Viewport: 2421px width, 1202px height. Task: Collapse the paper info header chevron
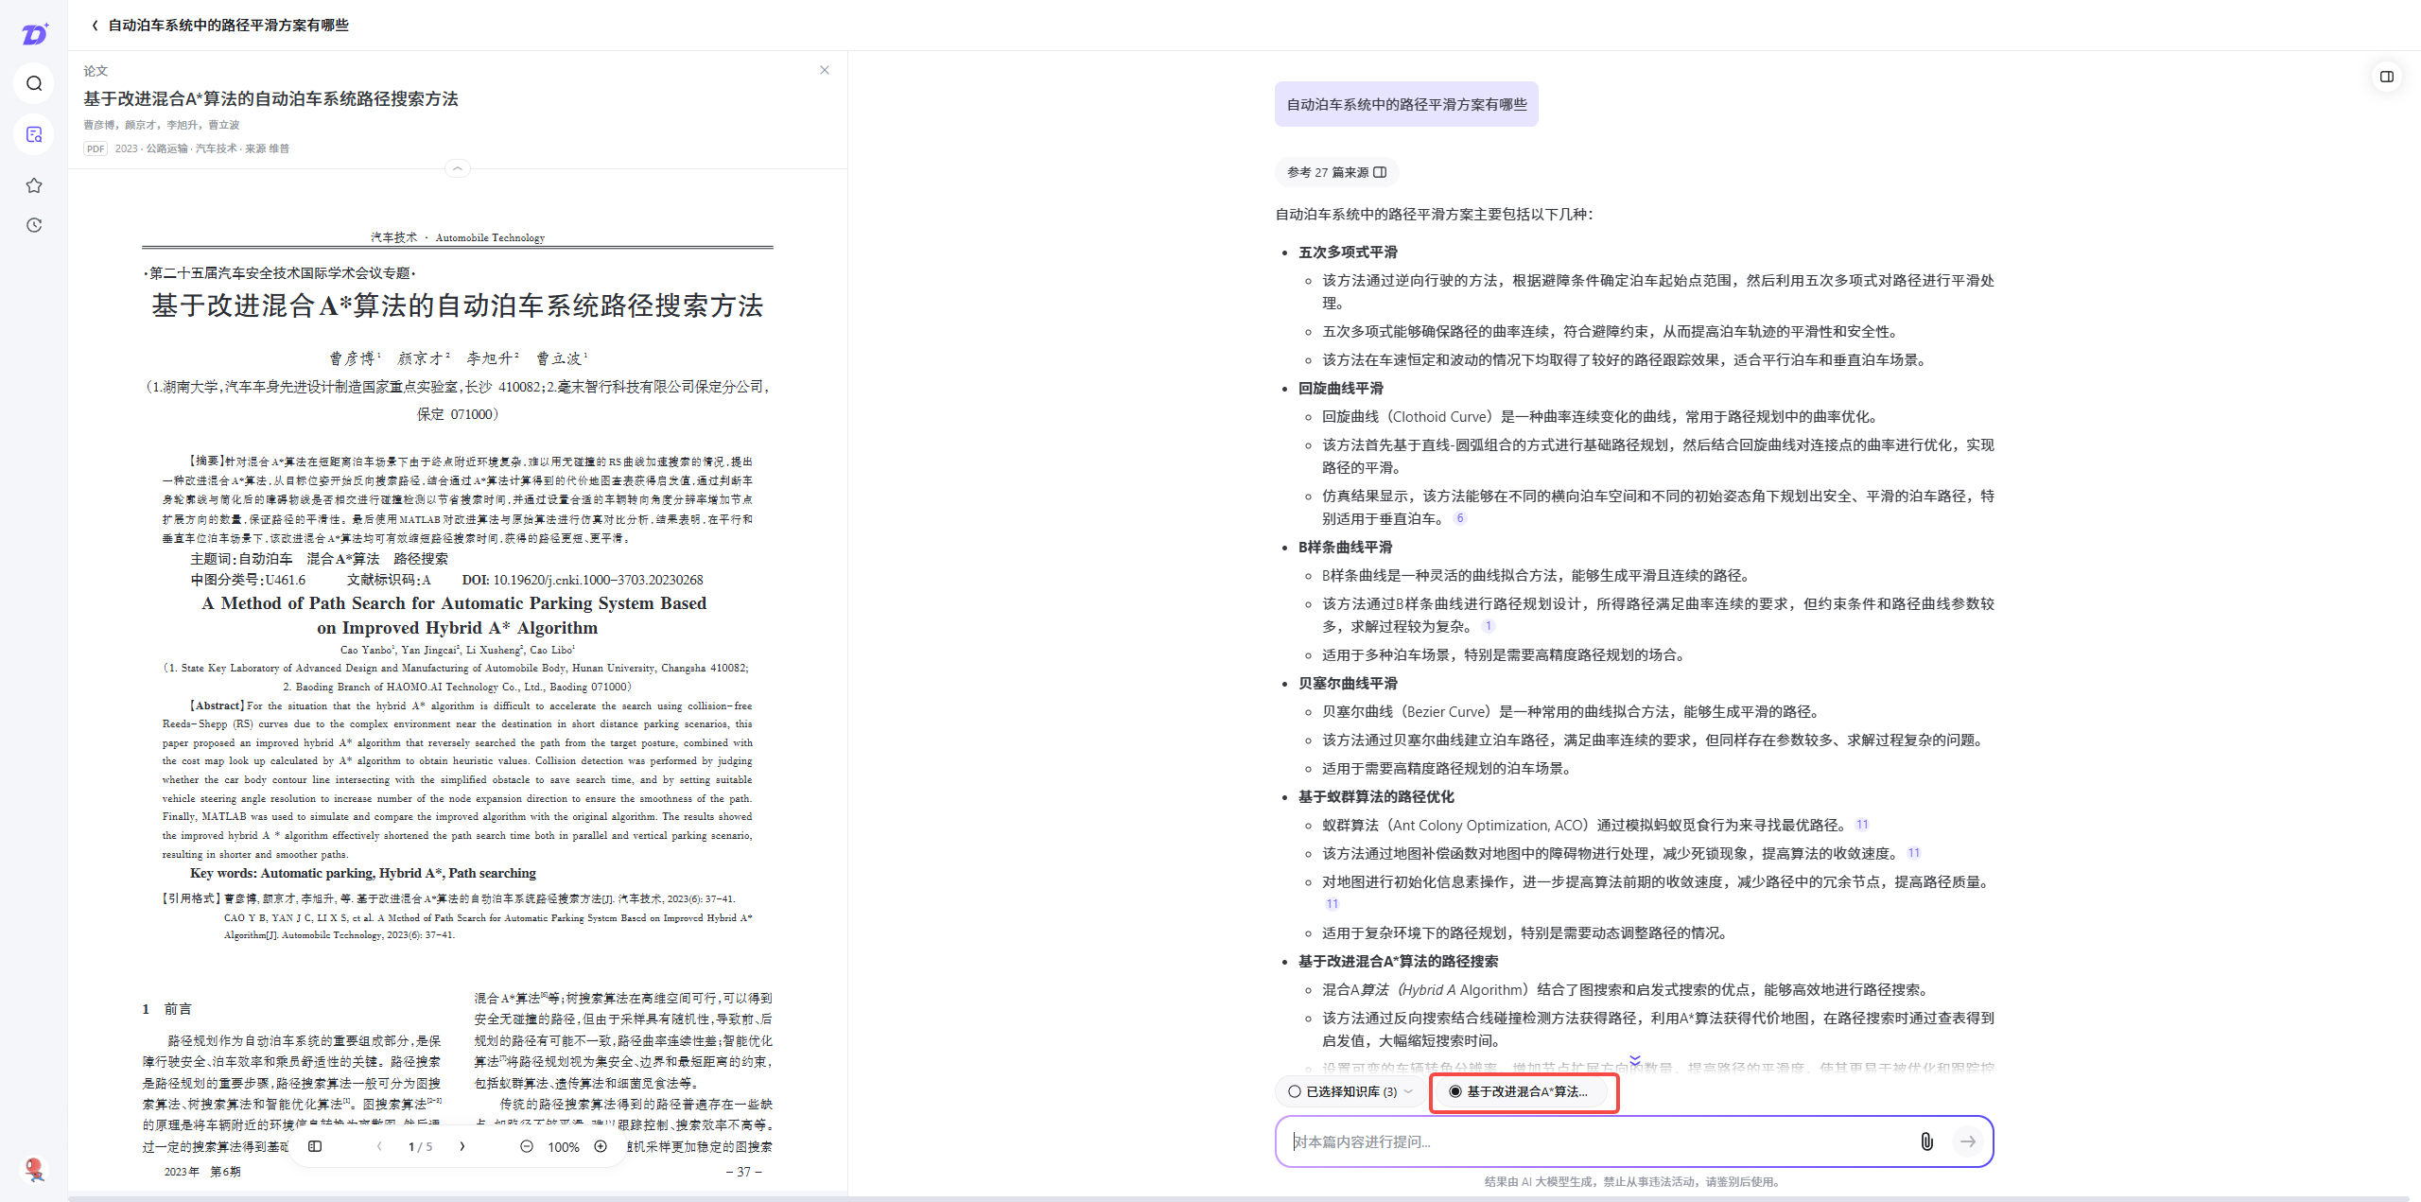[457, 168]
